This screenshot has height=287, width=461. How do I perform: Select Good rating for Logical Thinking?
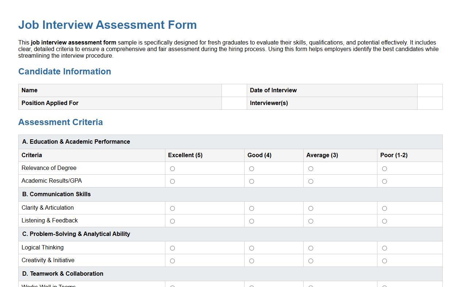251,248
